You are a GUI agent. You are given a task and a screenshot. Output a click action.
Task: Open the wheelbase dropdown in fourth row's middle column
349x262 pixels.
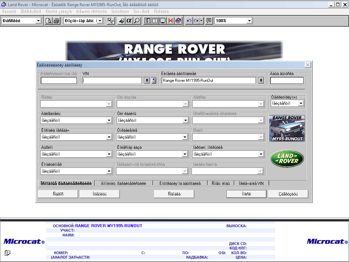pyautogui.click(x=185, y=154)
